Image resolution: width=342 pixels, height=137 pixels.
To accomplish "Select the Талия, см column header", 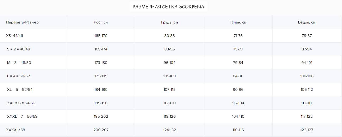I will tap(238, 22).
